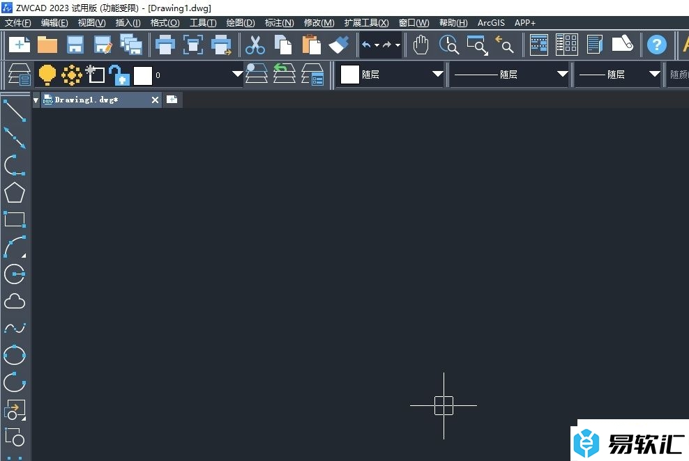This screenshot has width=689, height=461.
Task: Select the Match Properties brush icon
Action: (x=339, y=45)
